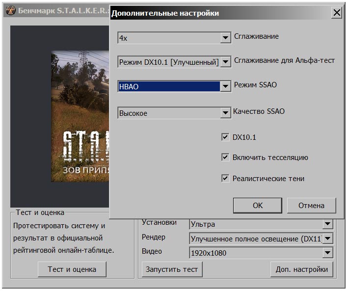Open the Установки Ультра preset dropdown

point(327,224)
